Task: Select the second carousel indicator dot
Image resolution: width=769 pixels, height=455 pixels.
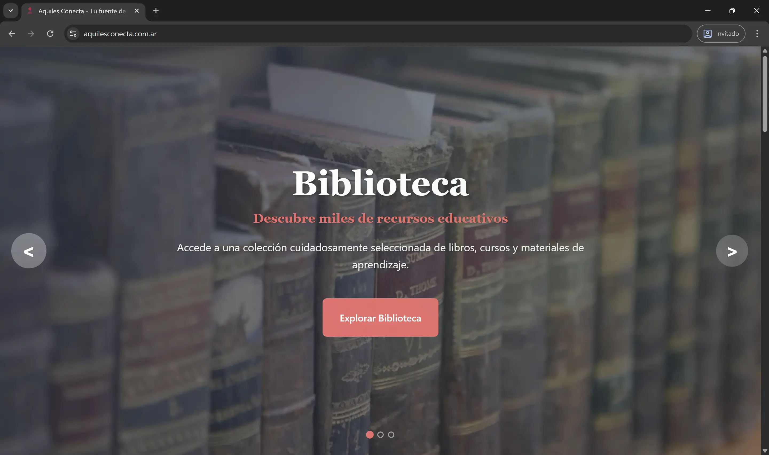Action: 380,434
